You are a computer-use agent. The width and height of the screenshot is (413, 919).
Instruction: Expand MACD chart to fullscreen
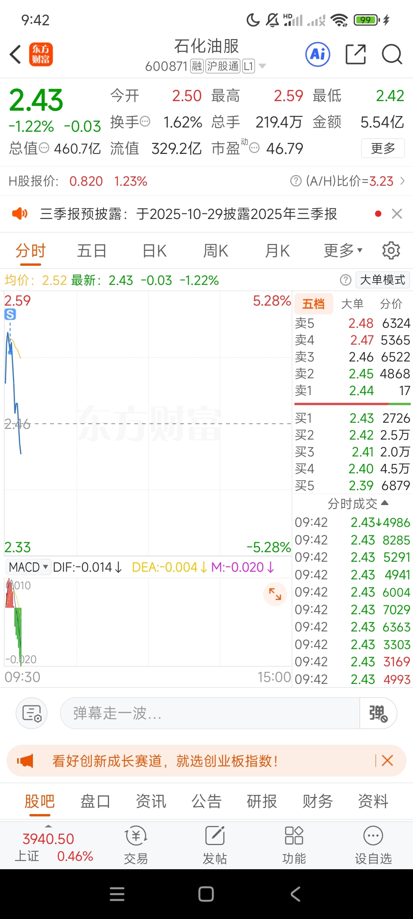point(275,594)
